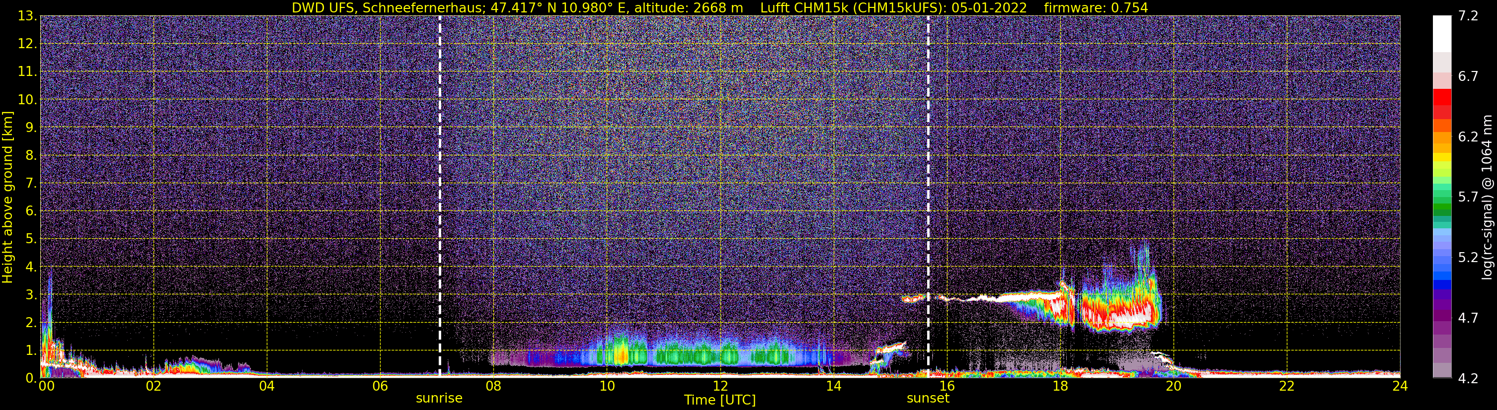Click the colorbar value '4.2'

tap(1468, 379)
